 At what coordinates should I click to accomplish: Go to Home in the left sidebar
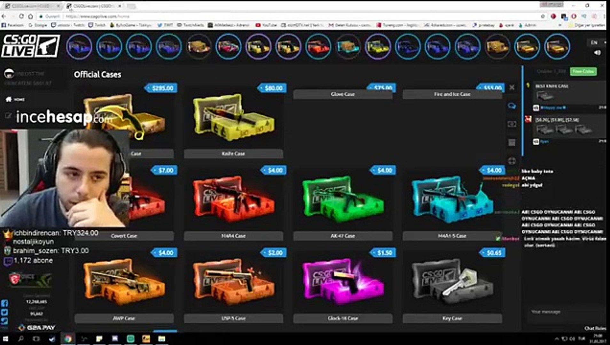tap(15, 99)
